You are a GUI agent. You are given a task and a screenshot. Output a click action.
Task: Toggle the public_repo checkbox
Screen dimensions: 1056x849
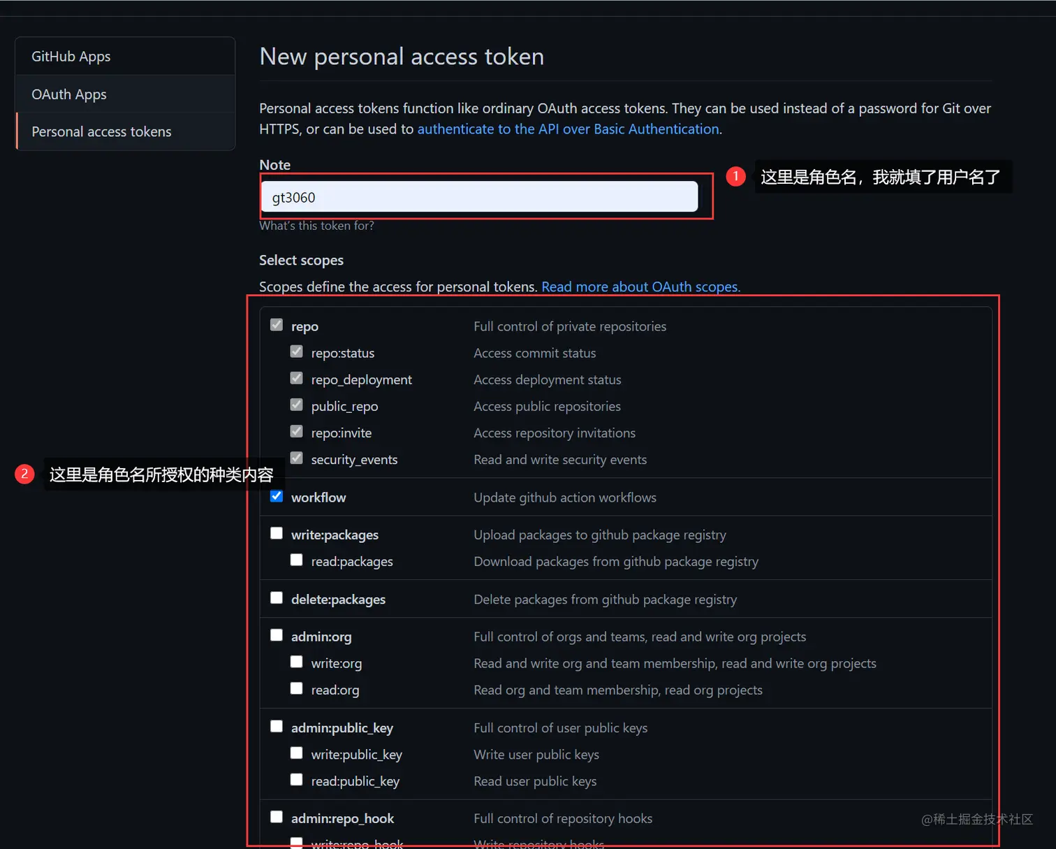pos(297,405)
